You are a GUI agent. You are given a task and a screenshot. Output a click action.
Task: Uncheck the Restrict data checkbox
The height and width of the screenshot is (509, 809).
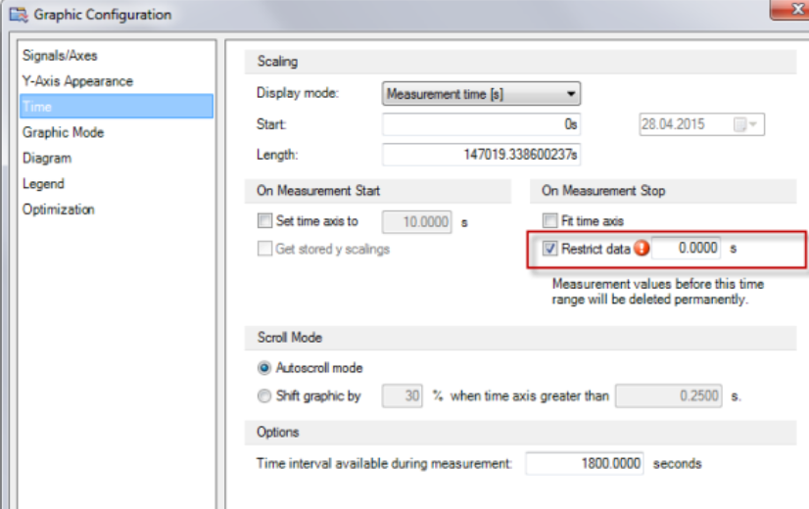tap(549, 249)
